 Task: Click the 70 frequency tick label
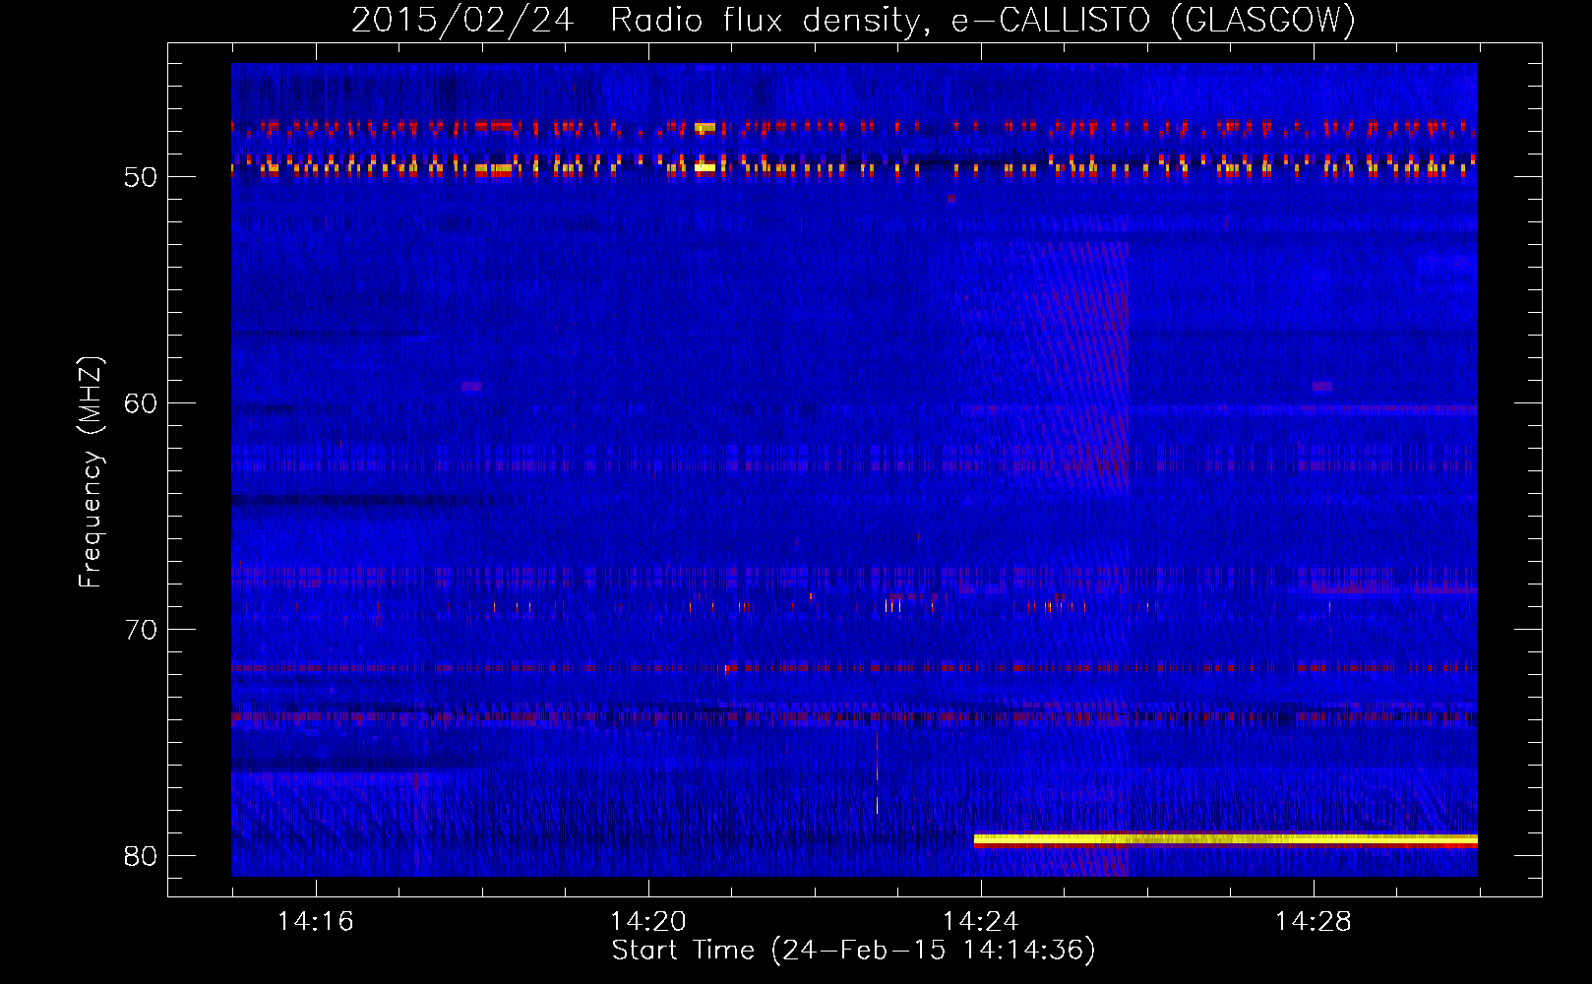pos(141,630)
